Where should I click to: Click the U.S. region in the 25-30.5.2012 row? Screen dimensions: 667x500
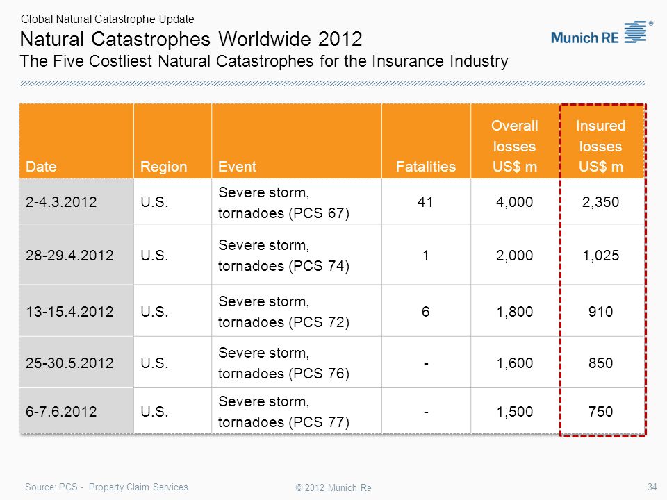[154, 362]
